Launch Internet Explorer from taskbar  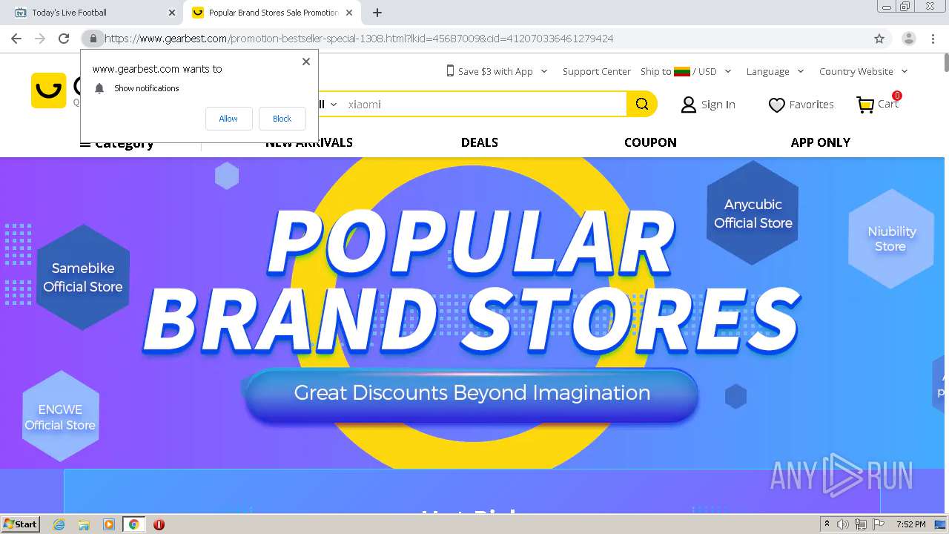click(x=59, y=524)
